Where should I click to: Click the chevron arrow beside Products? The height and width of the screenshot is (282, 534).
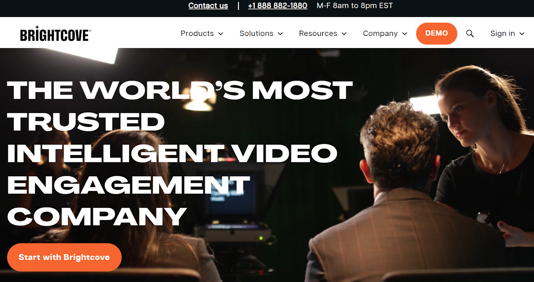pyautogui.click(x=221, y=34)
